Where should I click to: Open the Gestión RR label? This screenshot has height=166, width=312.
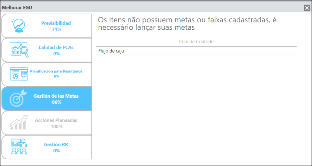pyautogui.click(x=56, y=145)
